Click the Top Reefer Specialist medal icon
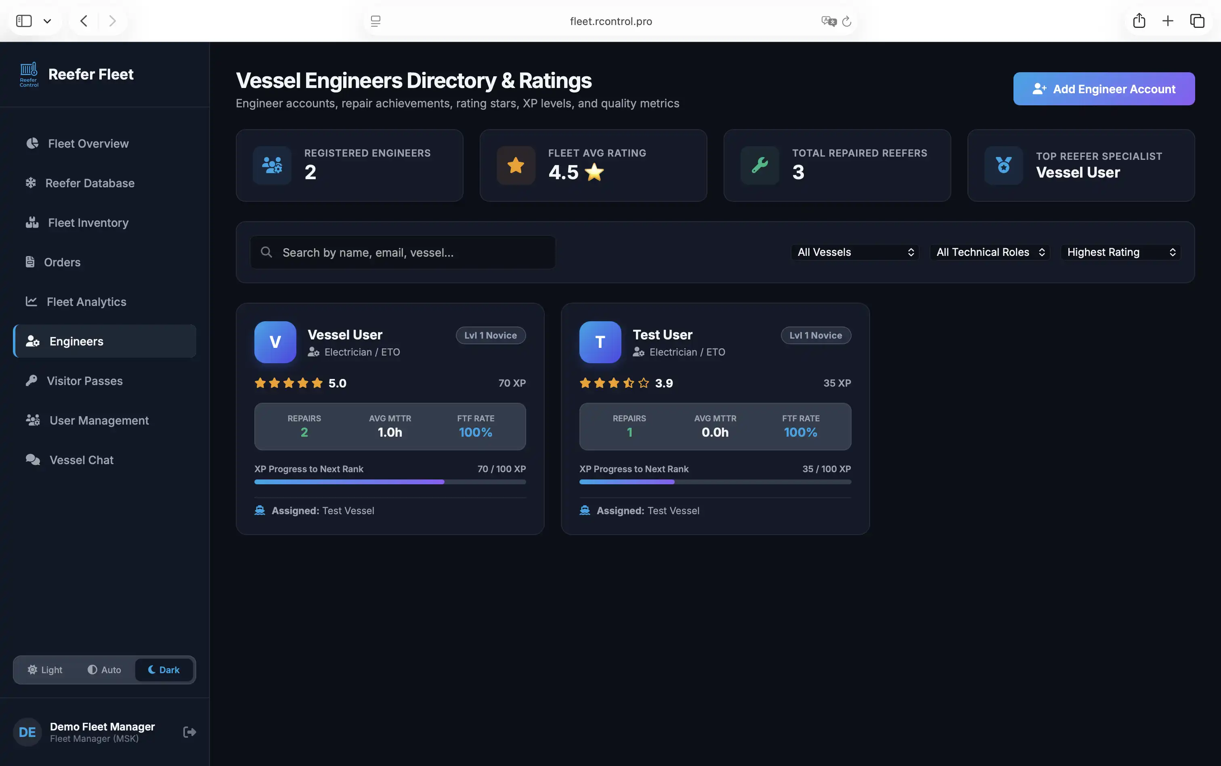 coord(1003,165)
